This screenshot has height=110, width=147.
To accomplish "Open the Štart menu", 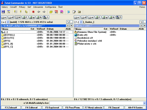I will click(60, 7).
